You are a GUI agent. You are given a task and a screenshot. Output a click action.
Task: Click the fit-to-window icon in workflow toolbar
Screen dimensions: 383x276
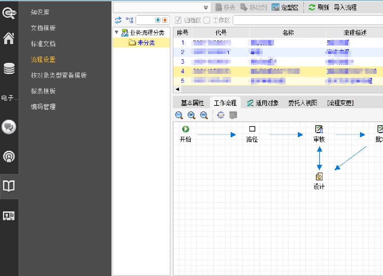[x=220, y=115]
